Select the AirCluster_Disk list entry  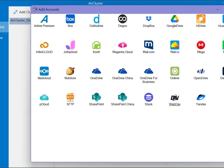pos(20,20)
